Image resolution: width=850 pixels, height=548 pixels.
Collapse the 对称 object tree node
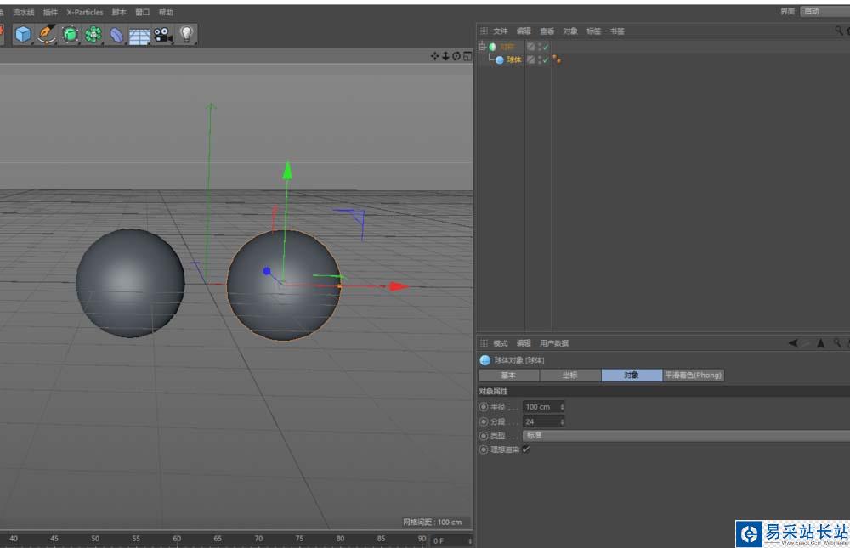[x=482, y=47]
